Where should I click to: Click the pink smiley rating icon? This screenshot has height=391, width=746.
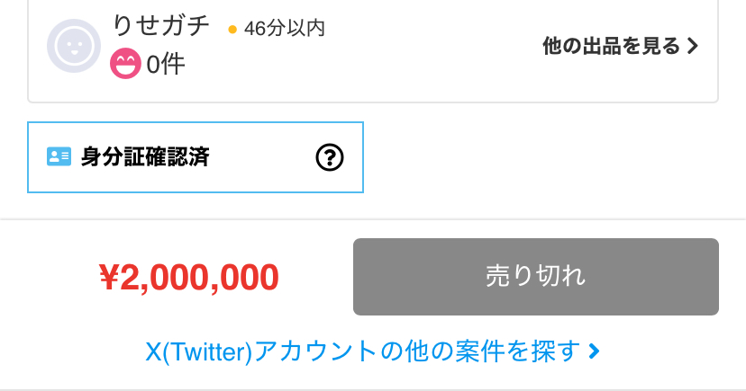[125, 64]
